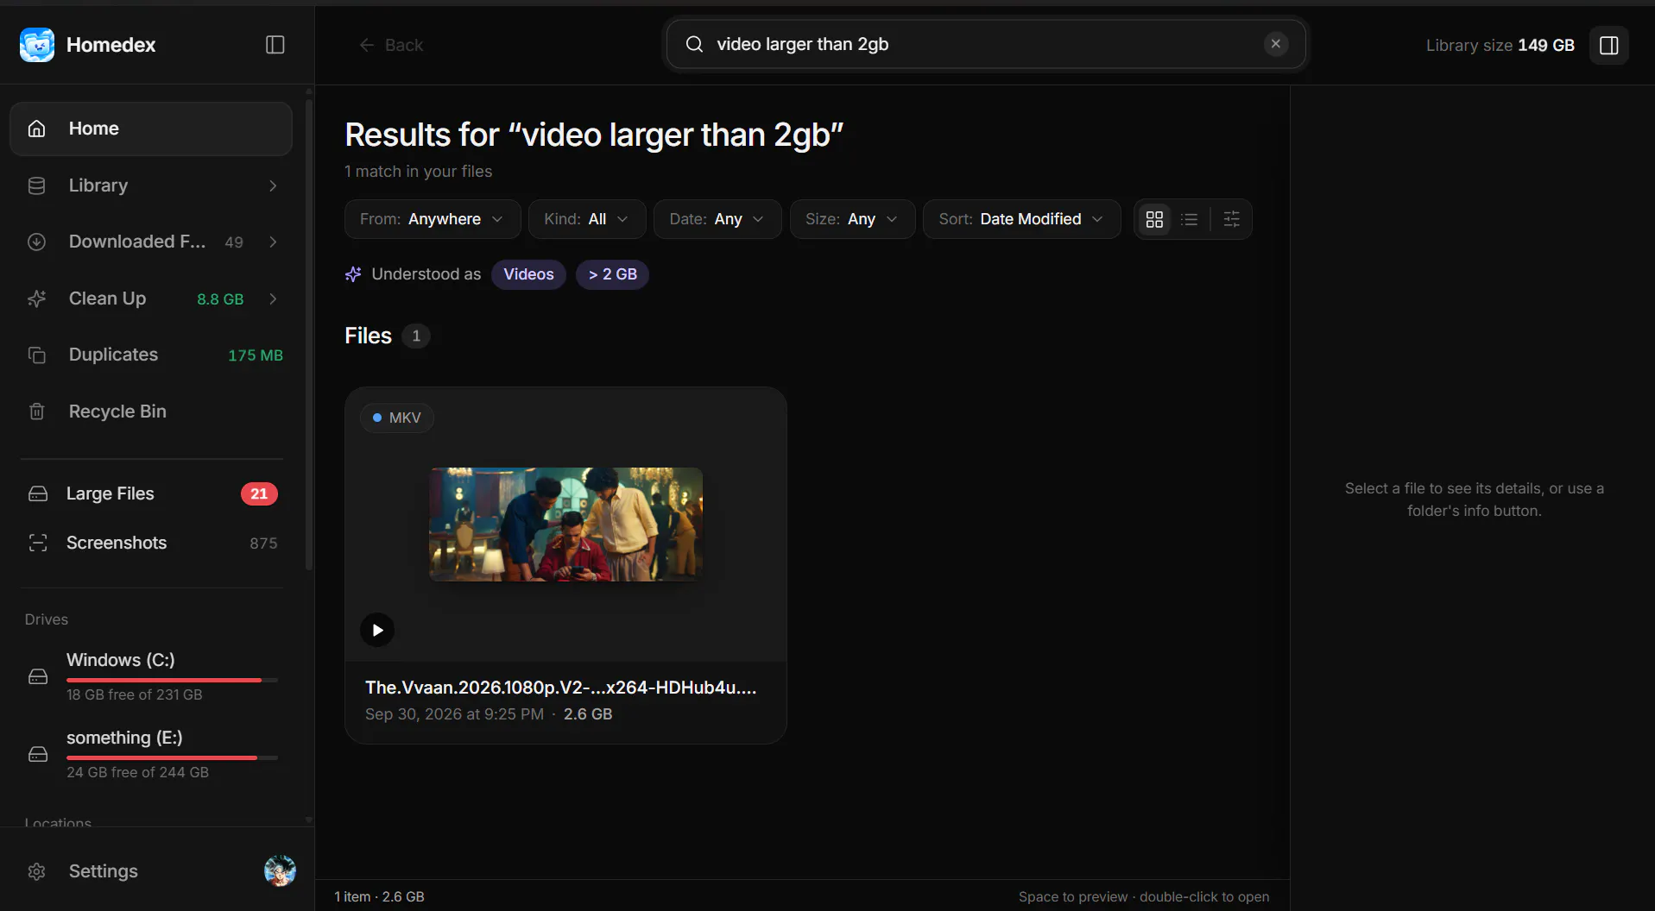Viewport: 1655px width, 911px height.
Task: Click the Homedex logo icon
Action: tap(37, 45)
